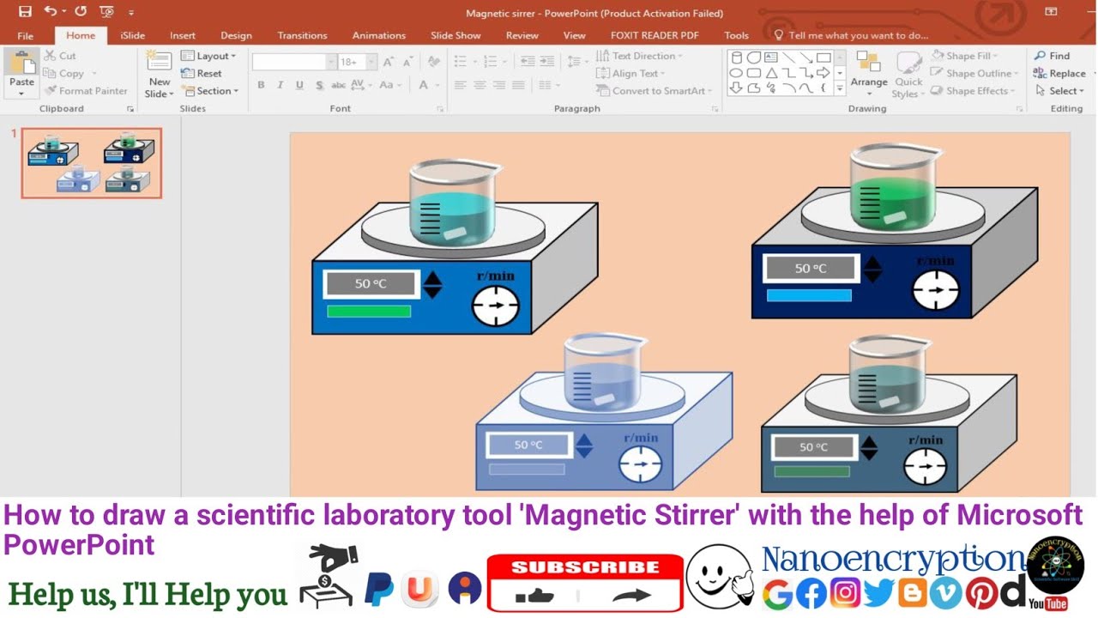The image size is (1098, 618).
Task: Click Replace in Editing group
Action: [x=1059, y=73]
